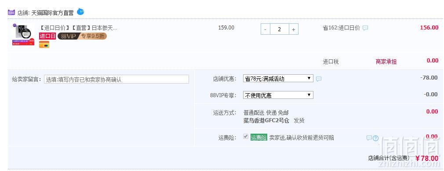Image resolution: width=444 pixels, height=171 pixels.
Task: Click the store name 天猫国际官方直营
Action: coord(52,13)
